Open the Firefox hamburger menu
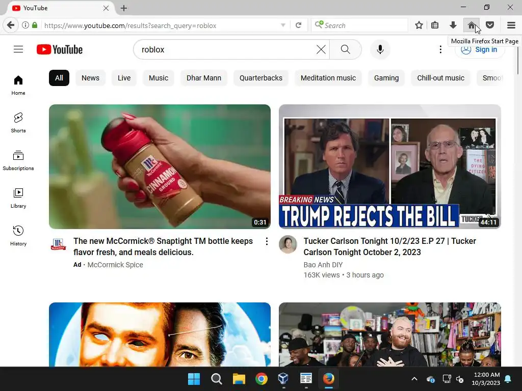This screenshot has width=522, height=391. tap(511, 25)
